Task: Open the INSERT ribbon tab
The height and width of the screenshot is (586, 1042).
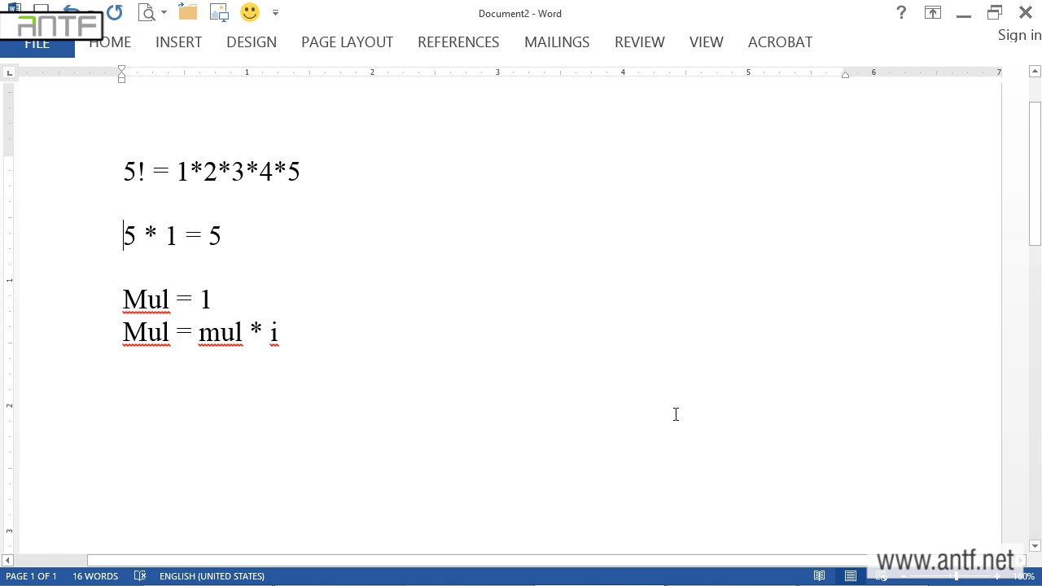Action: pyautogui.click(x=178, y=42)
